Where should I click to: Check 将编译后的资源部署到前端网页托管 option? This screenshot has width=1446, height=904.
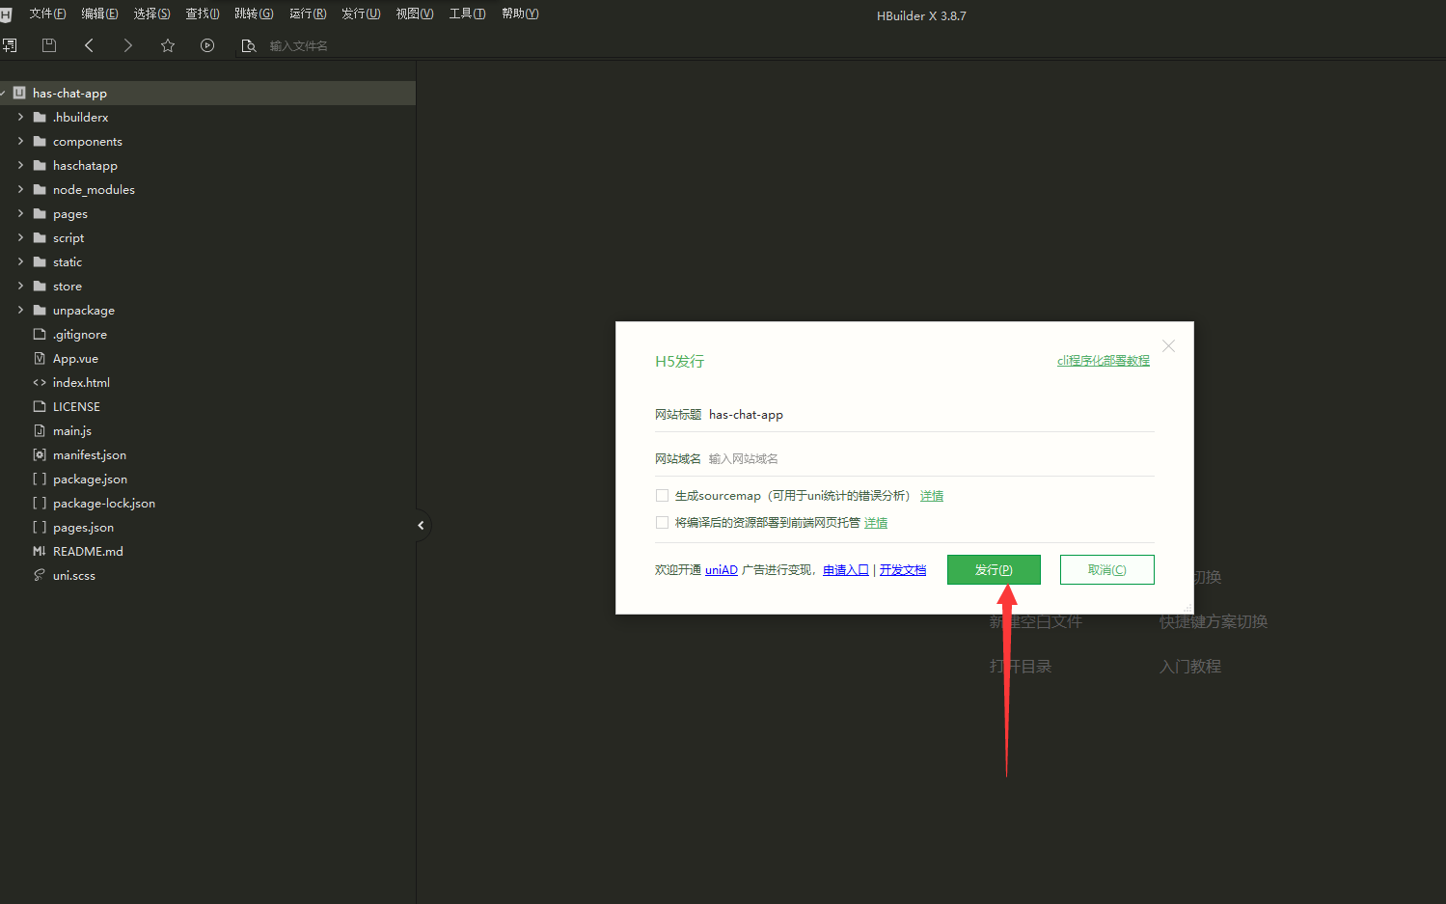click(x=662, y=523)
